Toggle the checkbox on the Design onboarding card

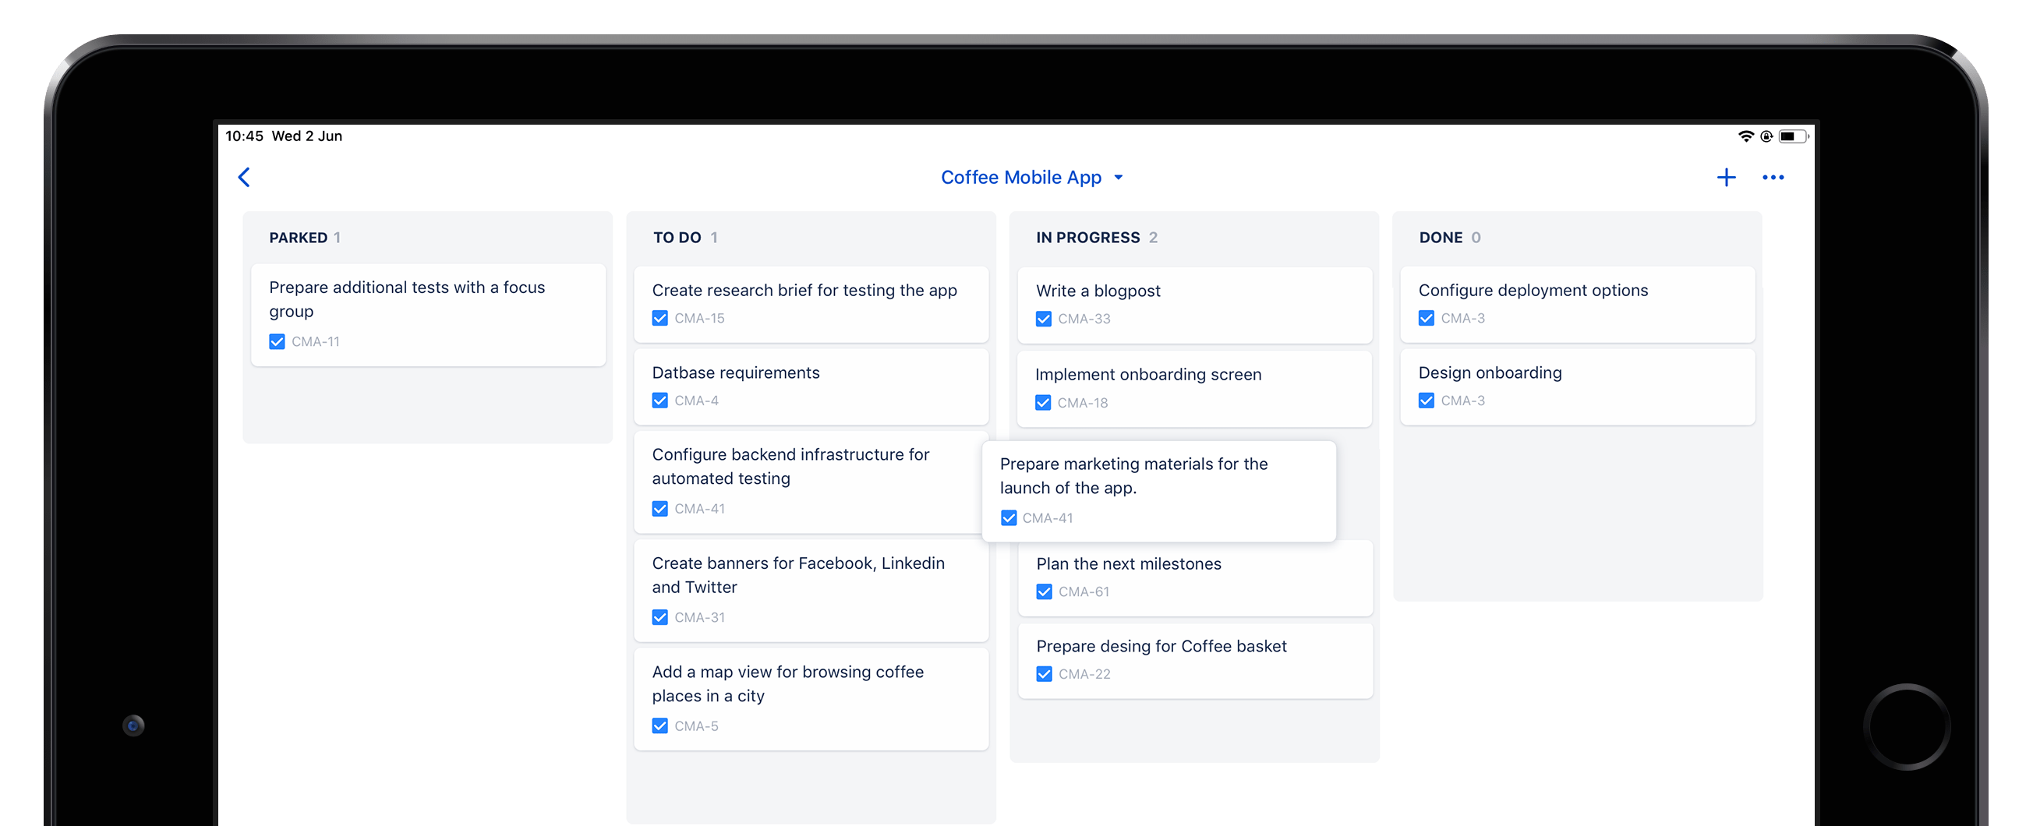pos(1426,400)
